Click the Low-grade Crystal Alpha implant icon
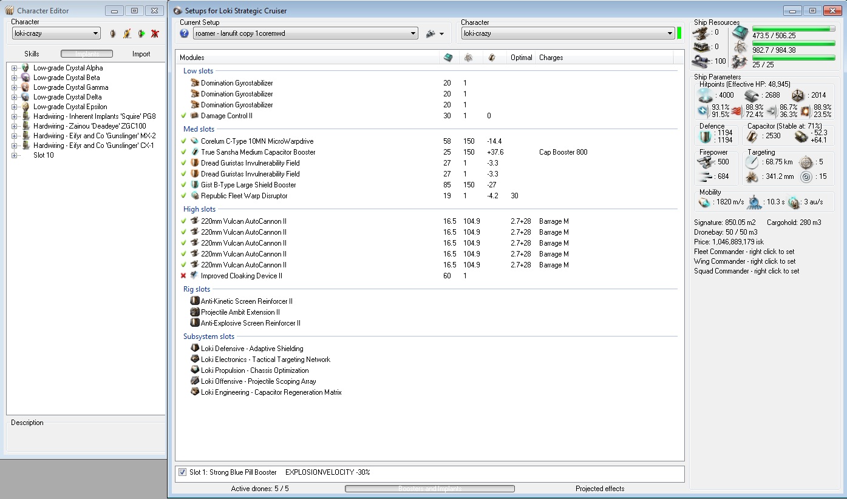The image size is (847, 499). coord(25,68)
